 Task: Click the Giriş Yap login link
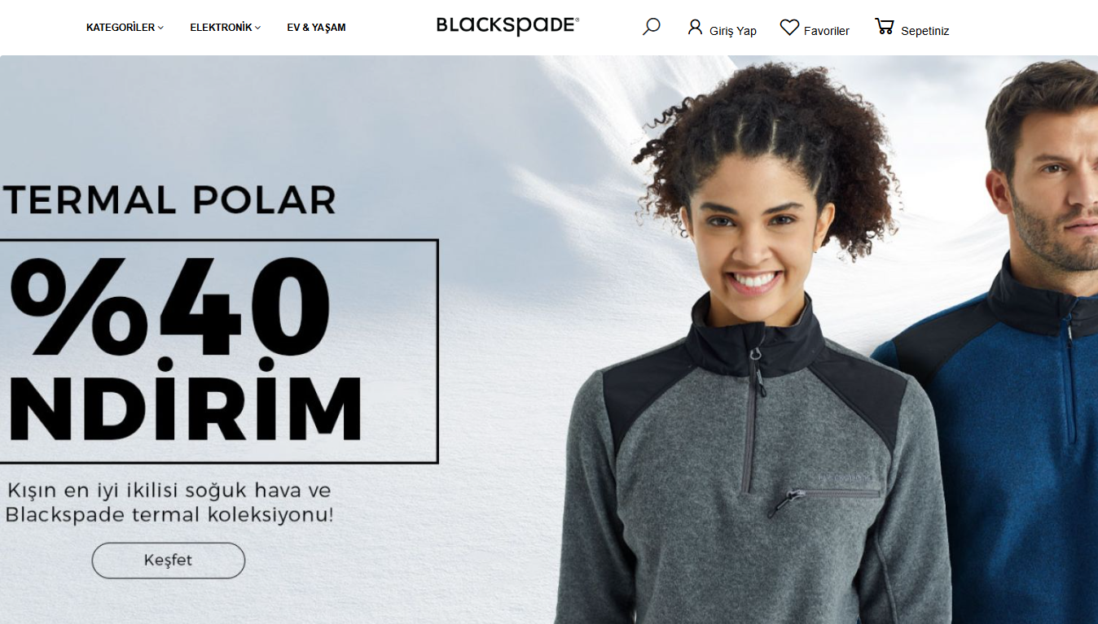pyautogui.click(x=733, y=31)
